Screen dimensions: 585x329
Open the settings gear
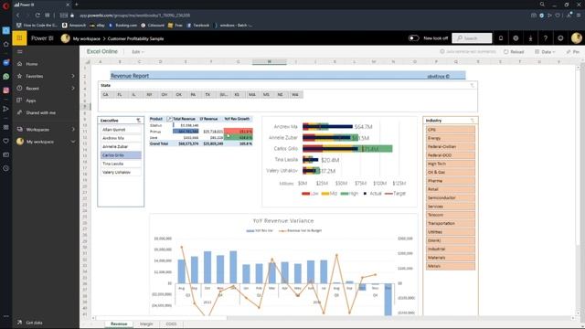click(516, 38)
